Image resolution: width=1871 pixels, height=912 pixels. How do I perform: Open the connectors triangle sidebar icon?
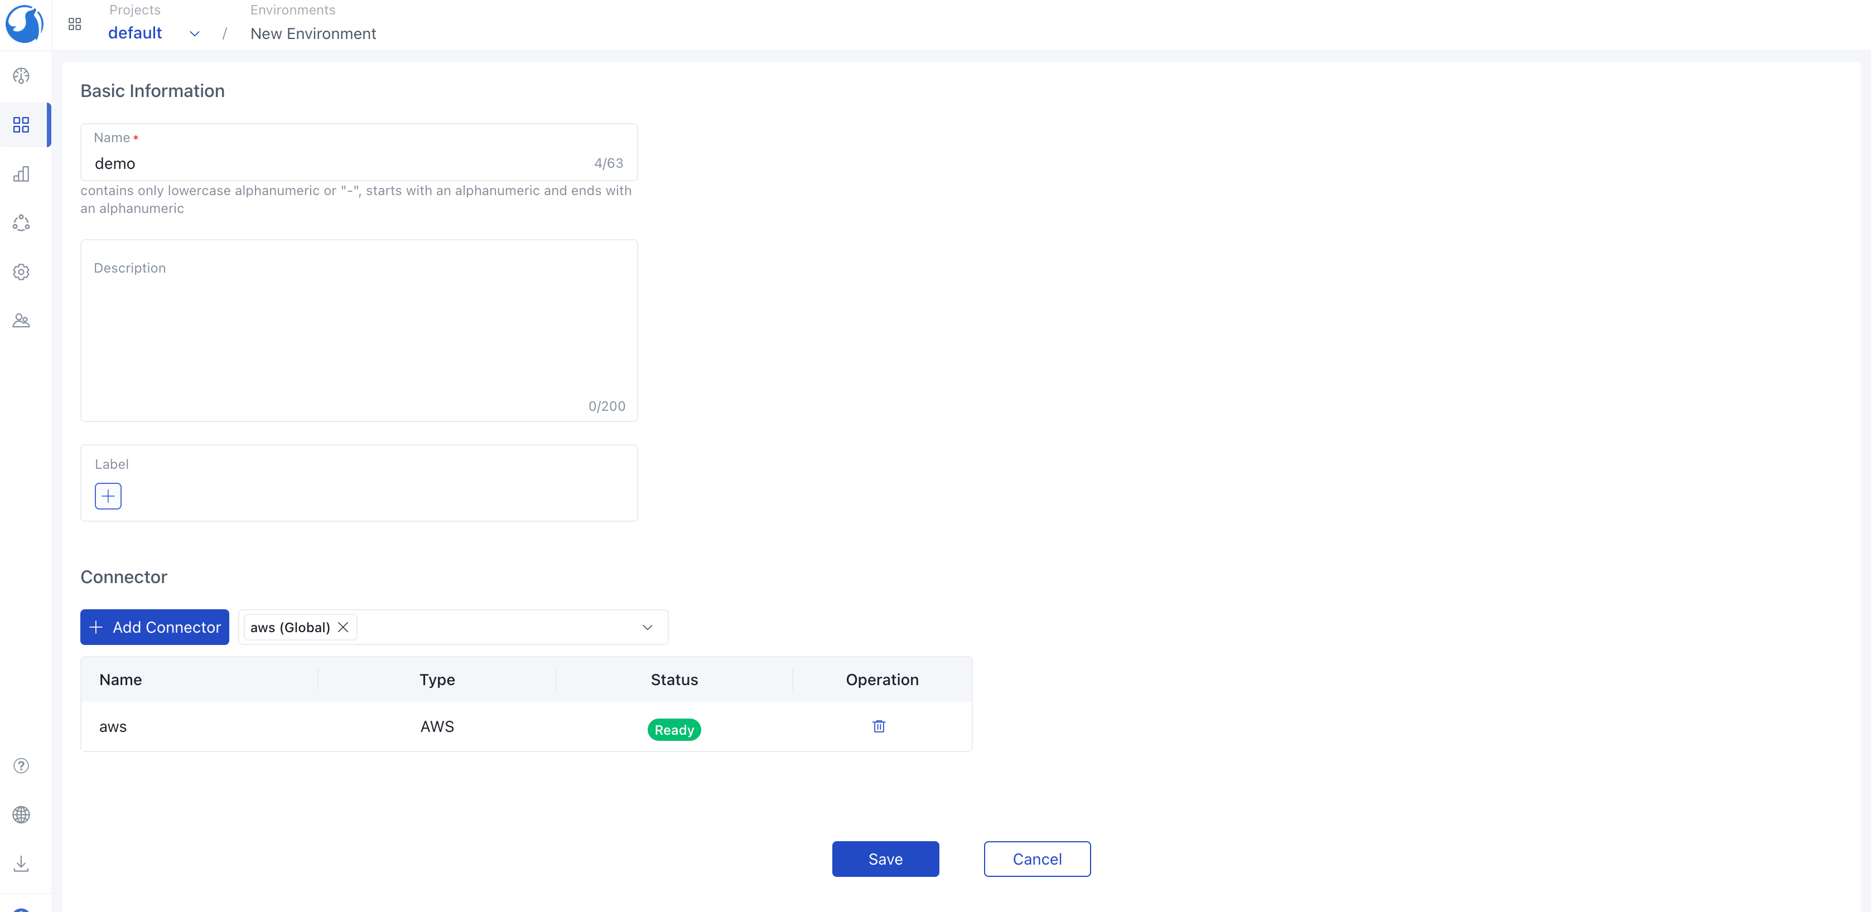[21, 223]
